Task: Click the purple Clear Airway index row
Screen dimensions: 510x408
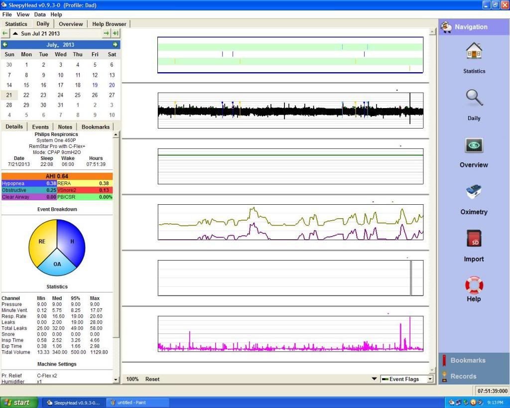Action: click(29, 197)
